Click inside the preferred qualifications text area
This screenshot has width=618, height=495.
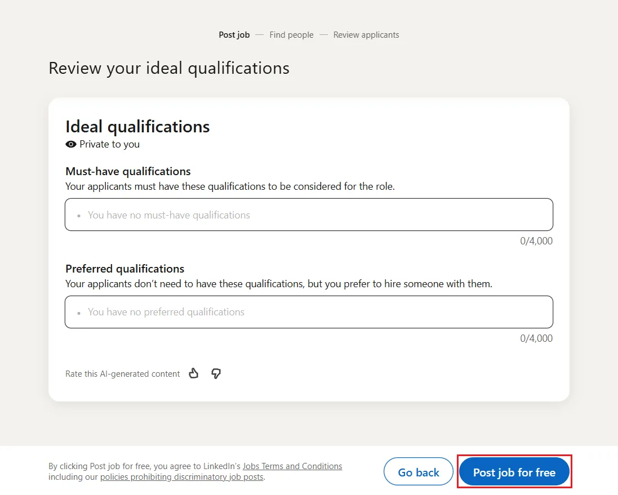click(x=309, y=312)
